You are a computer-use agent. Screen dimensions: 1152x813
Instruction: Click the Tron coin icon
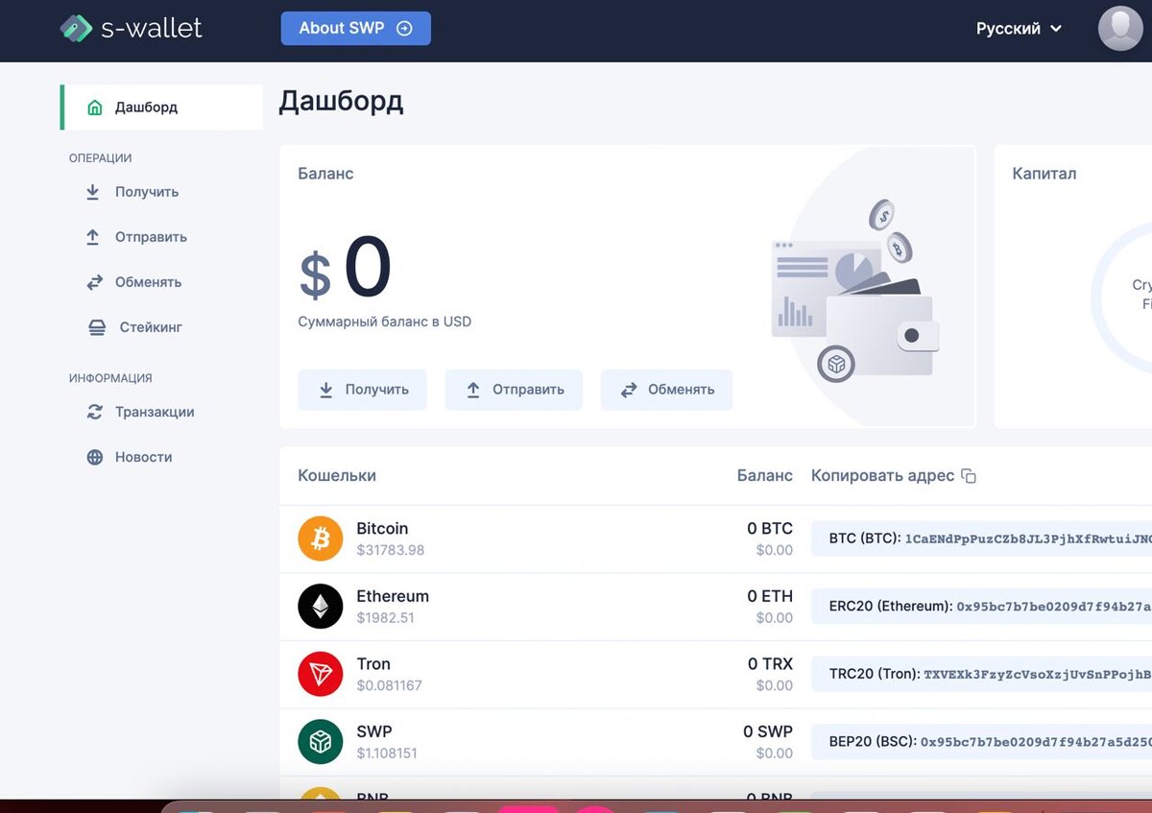[x=321, y=674]
